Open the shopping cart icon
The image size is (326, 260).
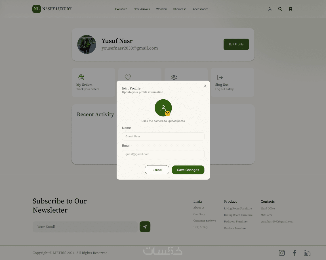click(291, 9)
